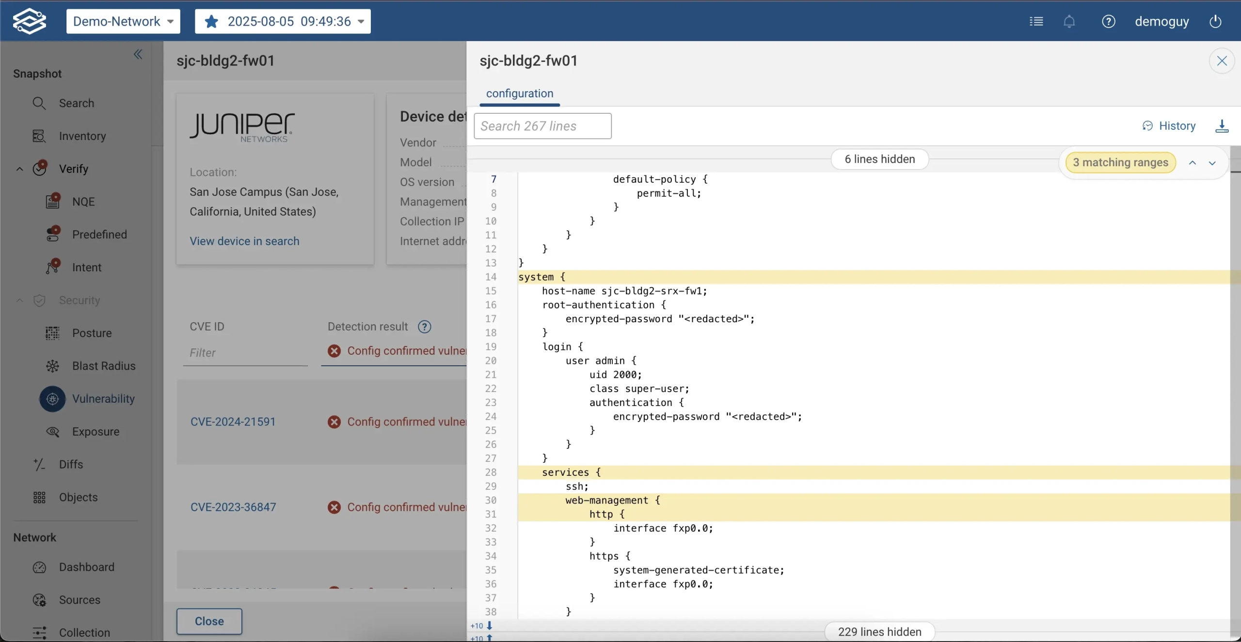Close the sjc-bldg2-fw01 config panel

pyautogui.click(x=1222, y=61)
